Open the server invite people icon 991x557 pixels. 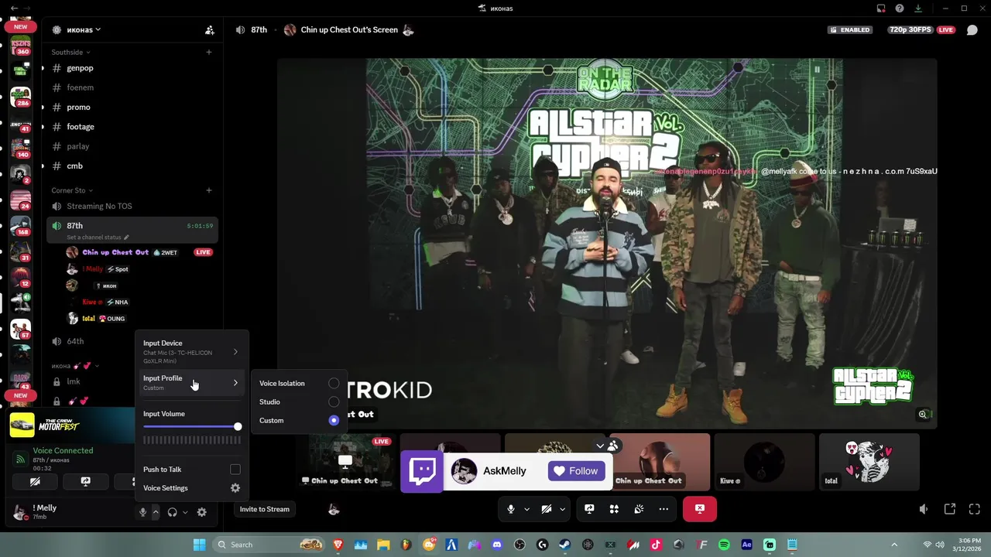(209, 30)
